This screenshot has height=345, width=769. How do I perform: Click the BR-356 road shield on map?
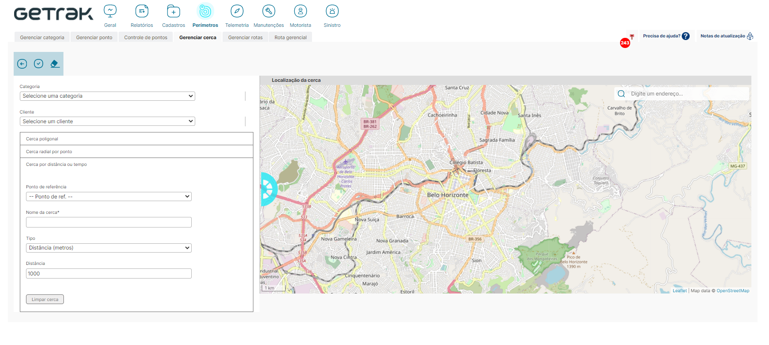tap(475, 239)
